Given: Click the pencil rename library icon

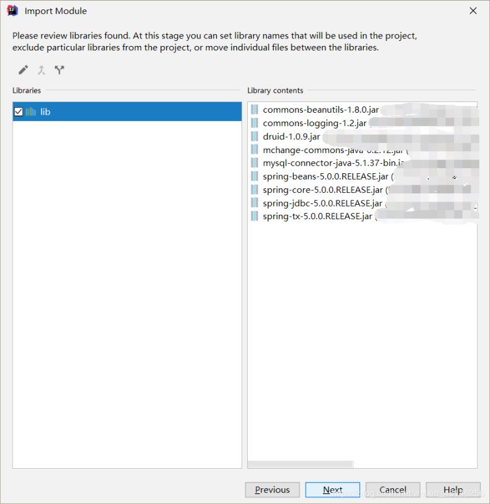Looking at the screenshot, I should click(23, 70).
